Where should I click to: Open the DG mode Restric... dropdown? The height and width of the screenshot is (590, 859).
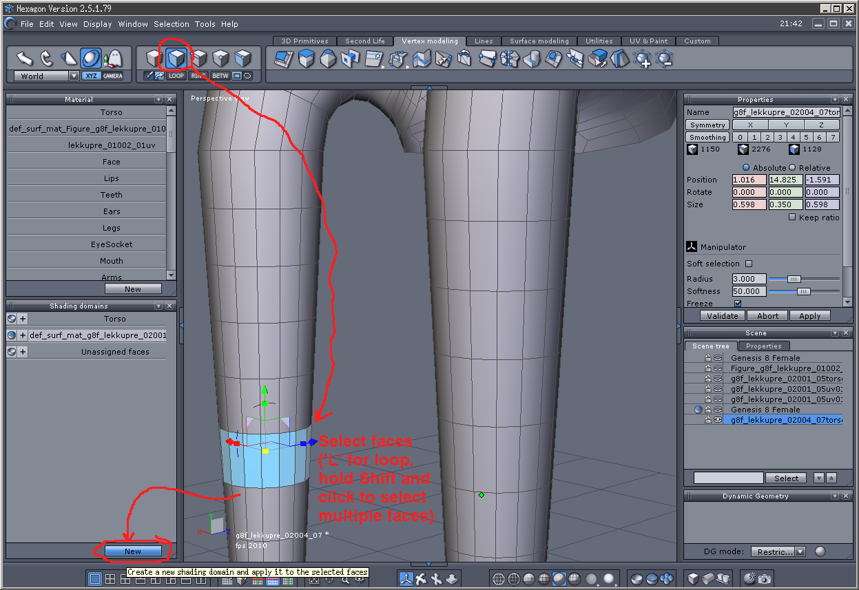pyautogui.click(x=799, y=551)
